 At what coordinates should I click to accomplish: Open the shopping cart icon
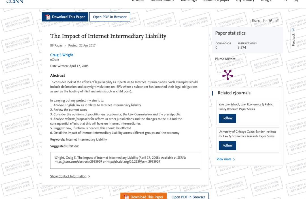[x=296, y=1]
